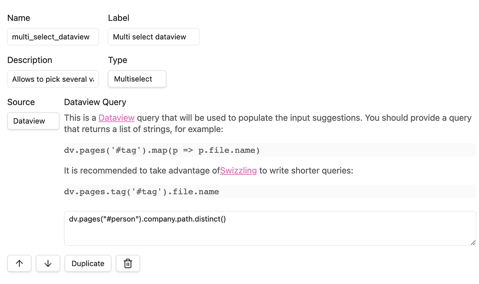Image resolution: width=479 pixels, height=284 pixels.
Task: Click the Dataview Query heading
Action: click(x=95, y=102)
